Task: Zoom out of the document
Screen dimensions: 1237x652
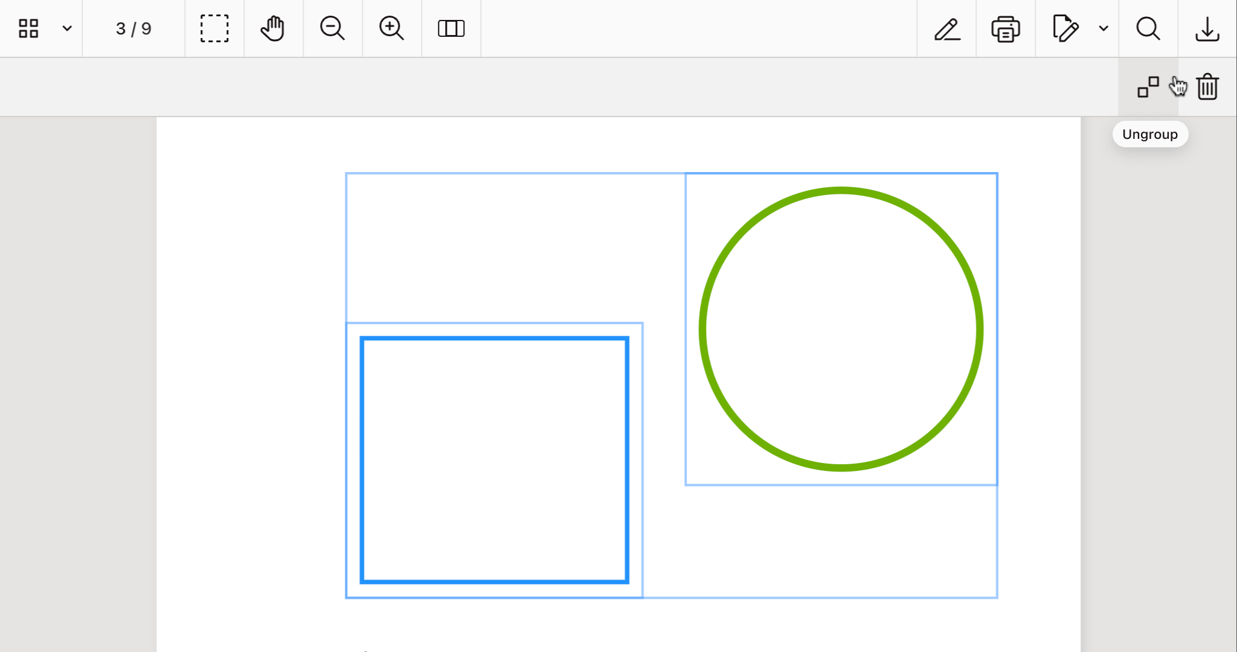Action: [x=332, y=28]
